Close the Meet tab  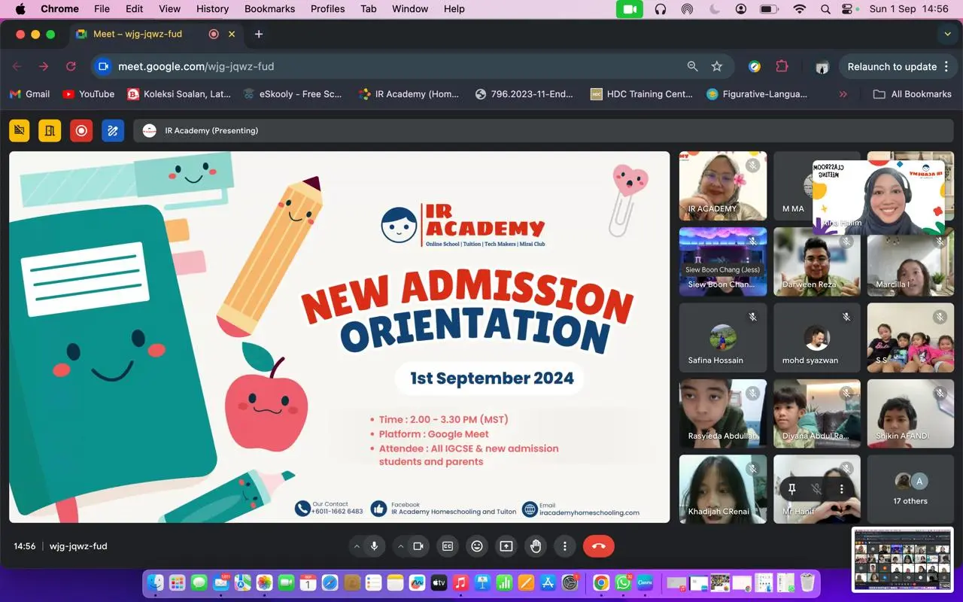[232, 34]
